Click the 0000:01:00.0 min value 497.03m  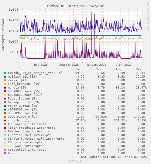click(100, 117)
